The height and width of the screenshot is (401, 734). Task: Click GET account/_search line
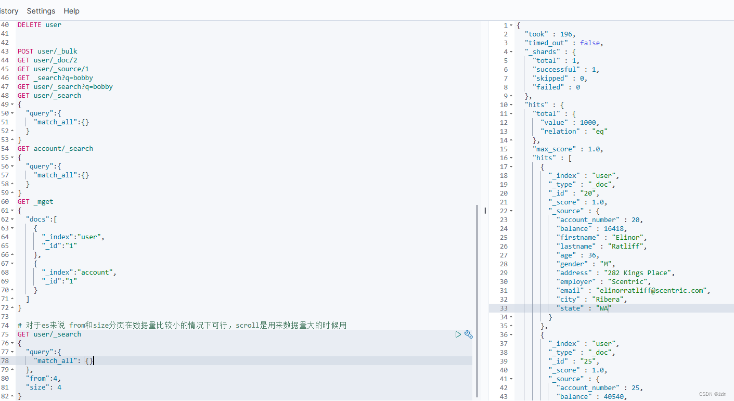click(55, 149)
